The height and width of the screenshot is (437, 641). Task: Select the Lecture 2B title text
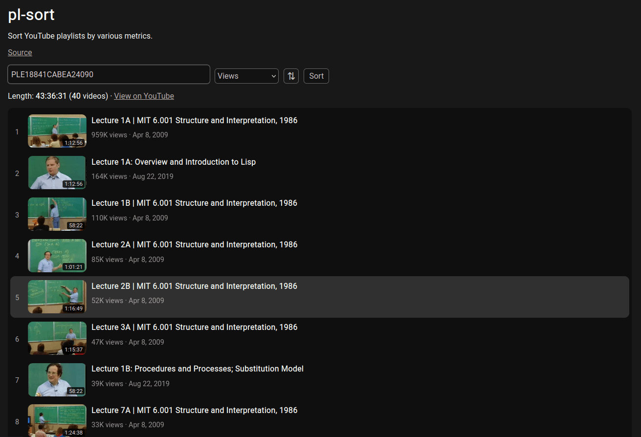coord(194,286)
